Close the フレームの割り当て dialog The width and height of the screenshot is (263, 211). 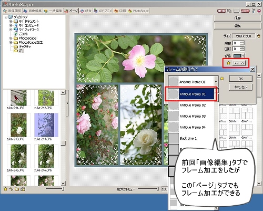[252, 69]
